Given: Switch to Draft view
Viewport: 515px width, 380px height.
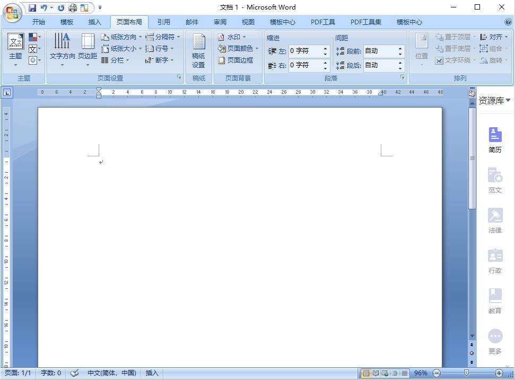Looking at the screenshot, I should (x=405, y=373).
